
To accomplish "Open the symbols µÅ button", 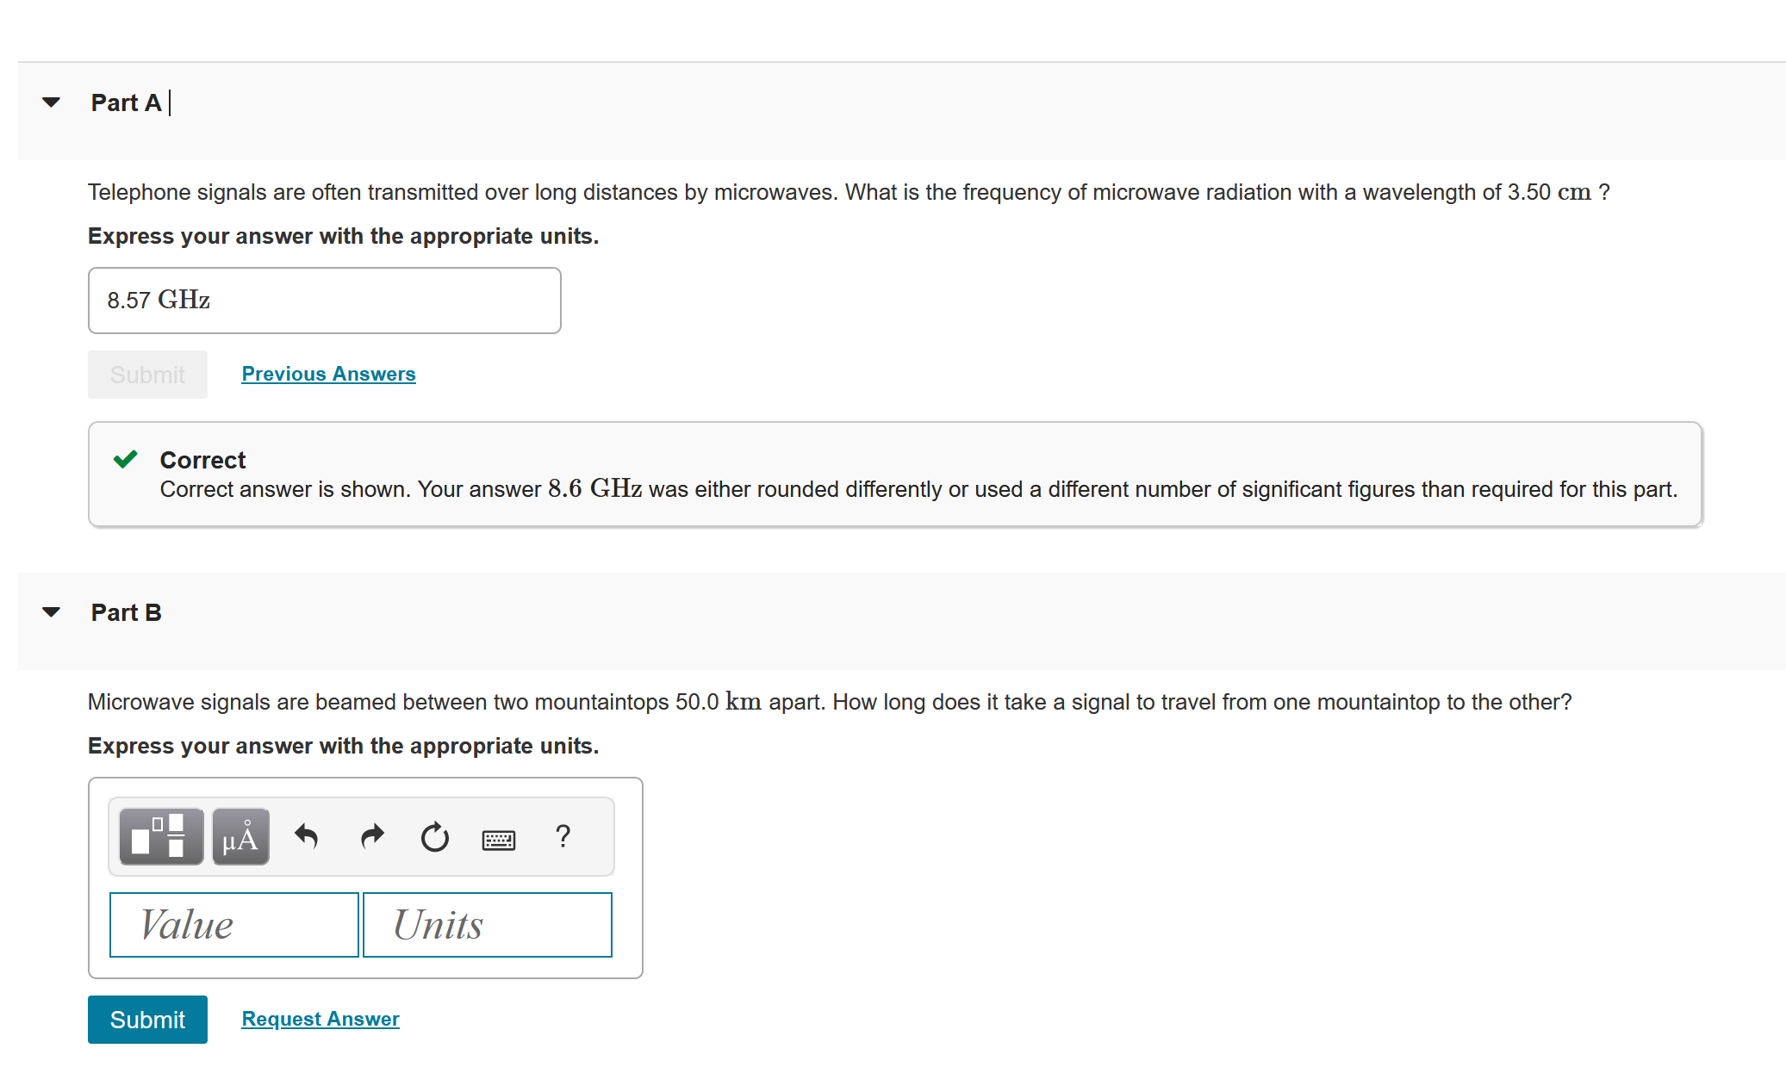I will tap(240, 836).
